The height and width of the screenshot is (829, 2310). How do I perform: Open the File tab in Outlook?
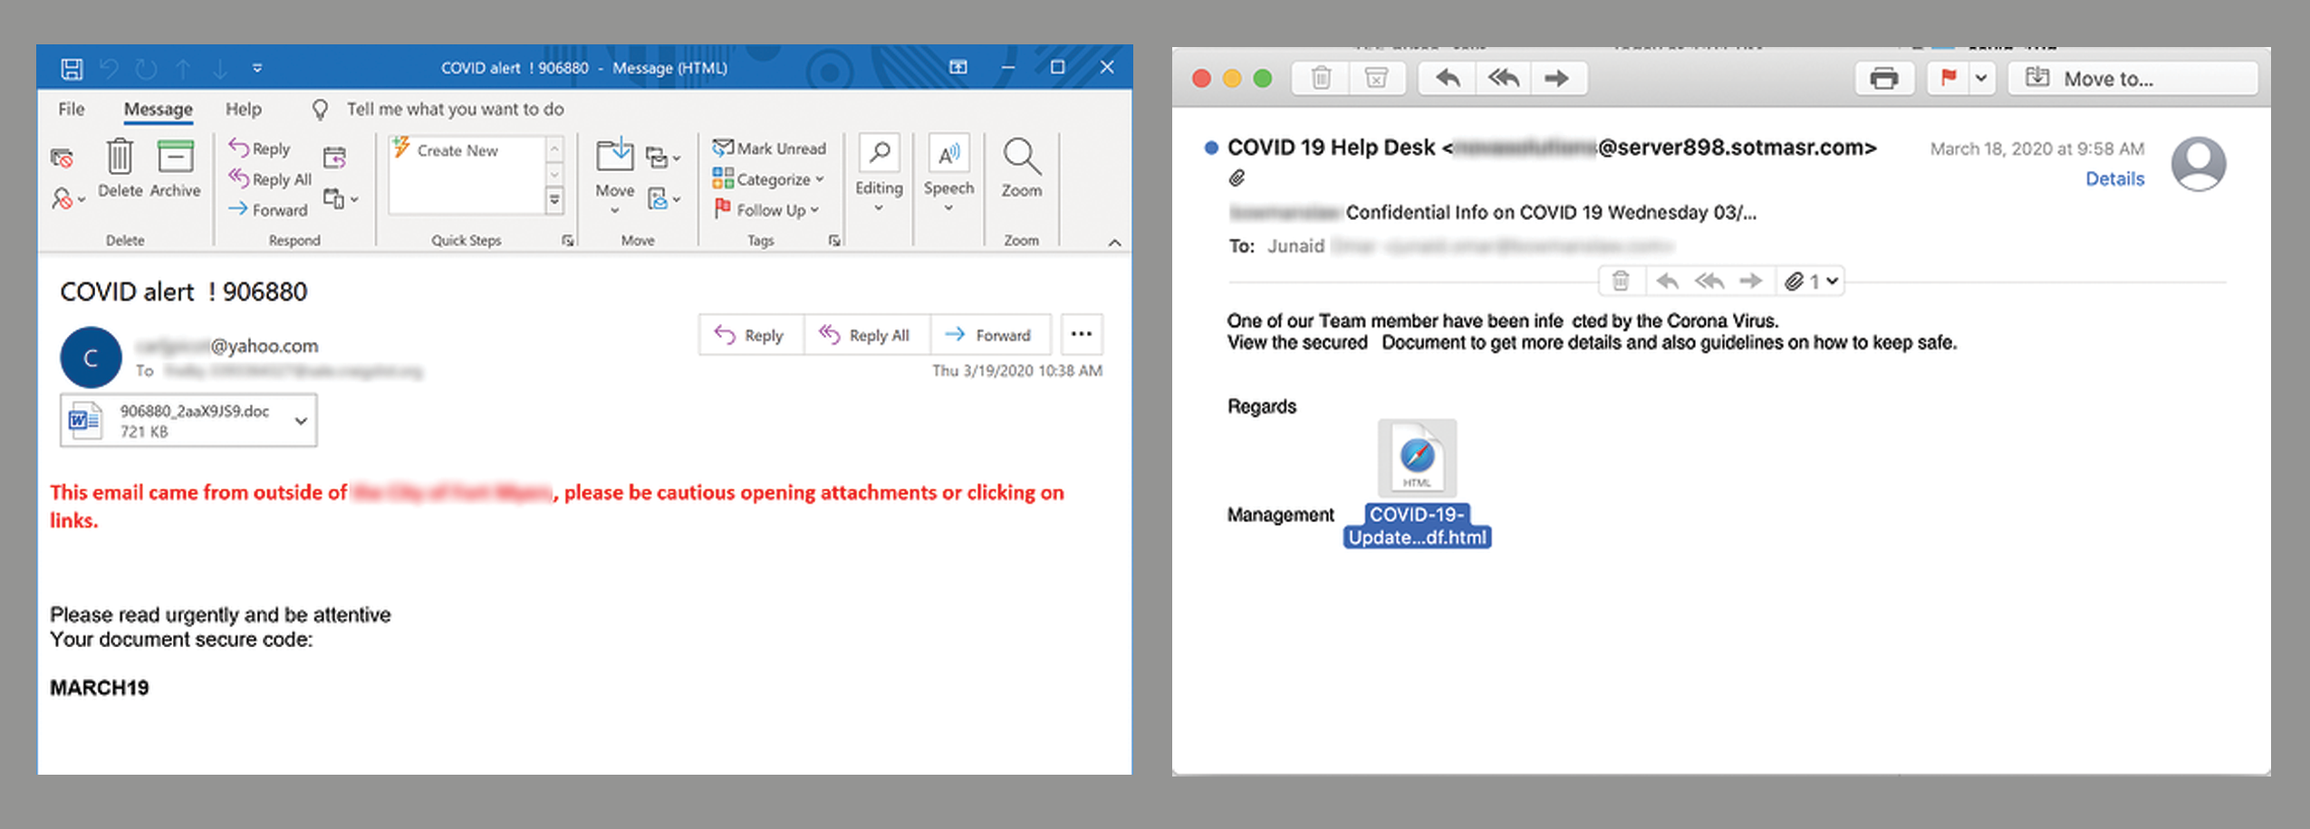tap(72, 110)
